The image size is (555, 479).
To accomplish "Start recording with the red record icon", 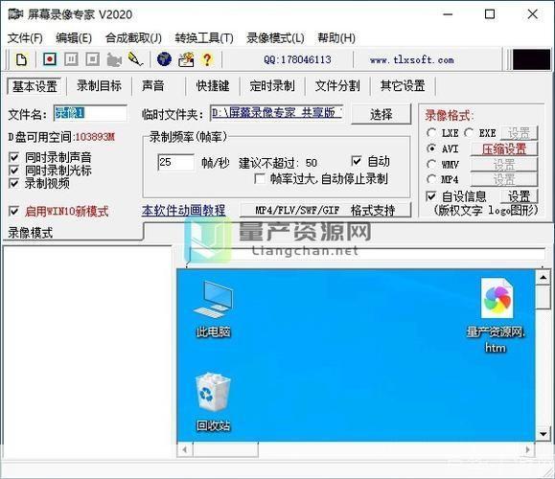I will click(x=50, y=59).
